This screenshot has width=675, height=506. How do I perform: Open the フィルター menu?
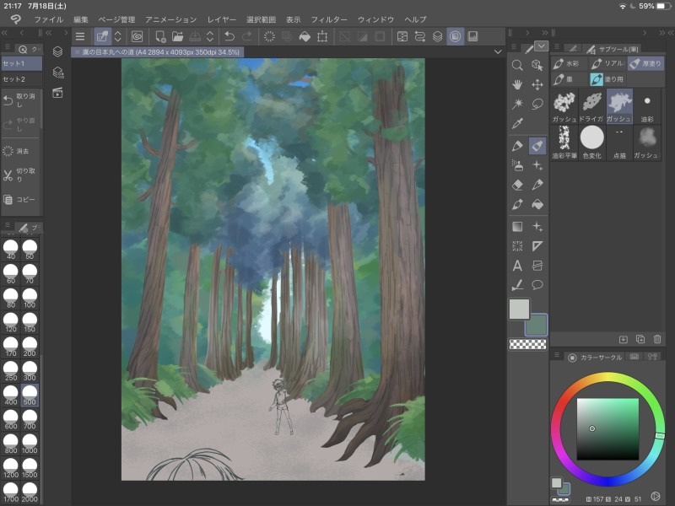coord(328,19)
